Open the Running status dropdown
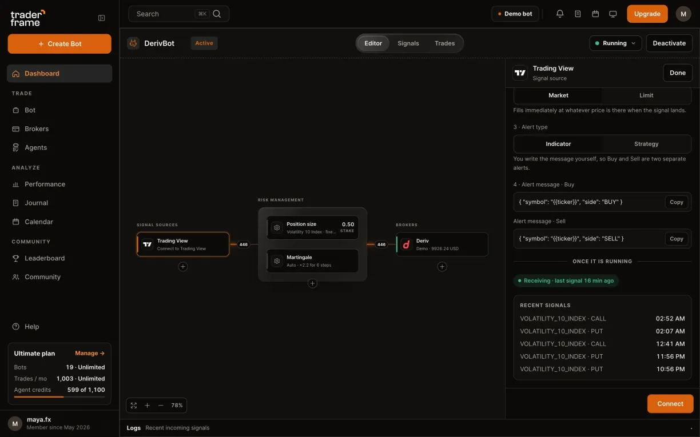 [x=615, y=43]
